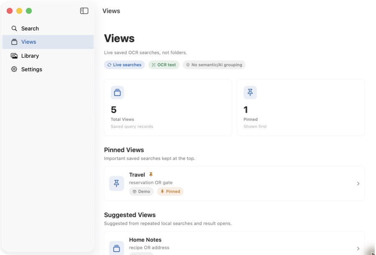This screenshot has width=376, height=255.
Task: Toggle the sidebar with the panel icon
Action: click(84, 11)
